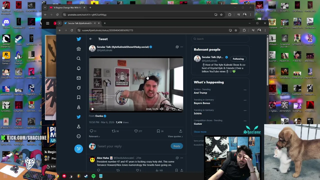
Task: Open Profile icon in sidebar
Action: pos(79,126)
